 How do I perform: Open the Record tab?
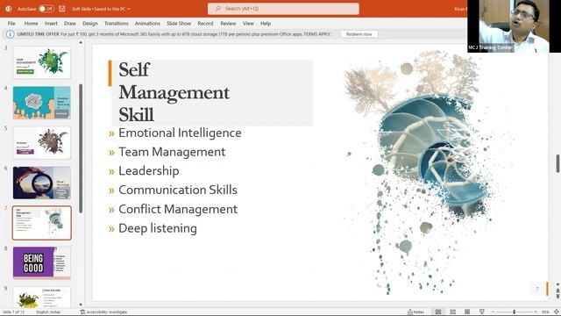click(x=205, y=24)
